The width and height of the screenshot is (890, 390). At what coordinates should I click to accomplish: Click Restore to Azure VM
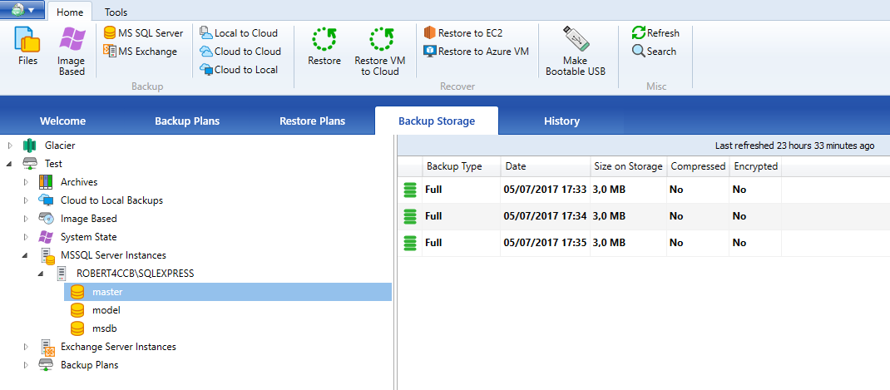coord(477,52)
